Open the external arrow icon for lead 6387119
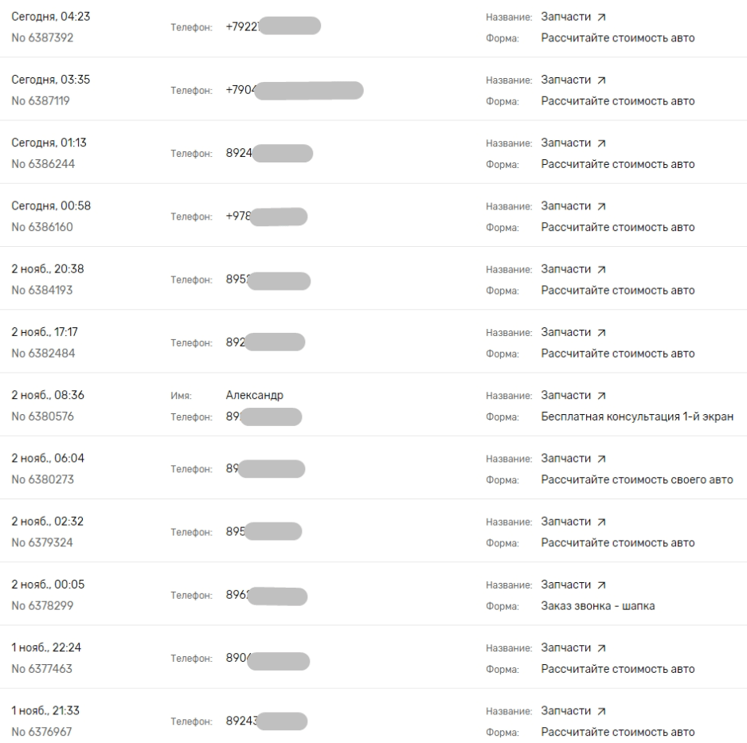 (x=600, y=80)
